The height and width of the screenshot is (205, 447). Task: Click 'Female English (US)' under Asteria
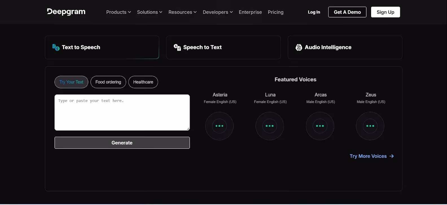(x=220, y=102)
